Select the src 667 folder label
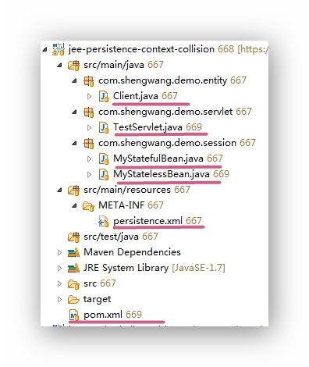 100,283
